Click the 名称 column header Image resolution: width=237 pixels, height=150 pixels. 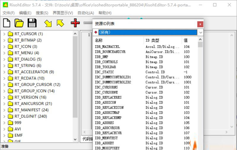118,40
